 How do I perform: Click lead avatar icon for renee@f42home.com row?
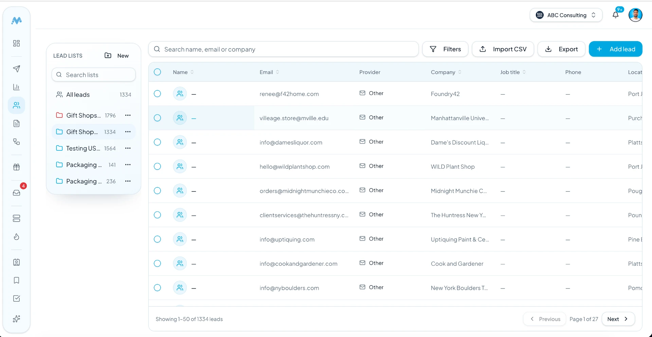pyautogui.click(x=180, y=94)
